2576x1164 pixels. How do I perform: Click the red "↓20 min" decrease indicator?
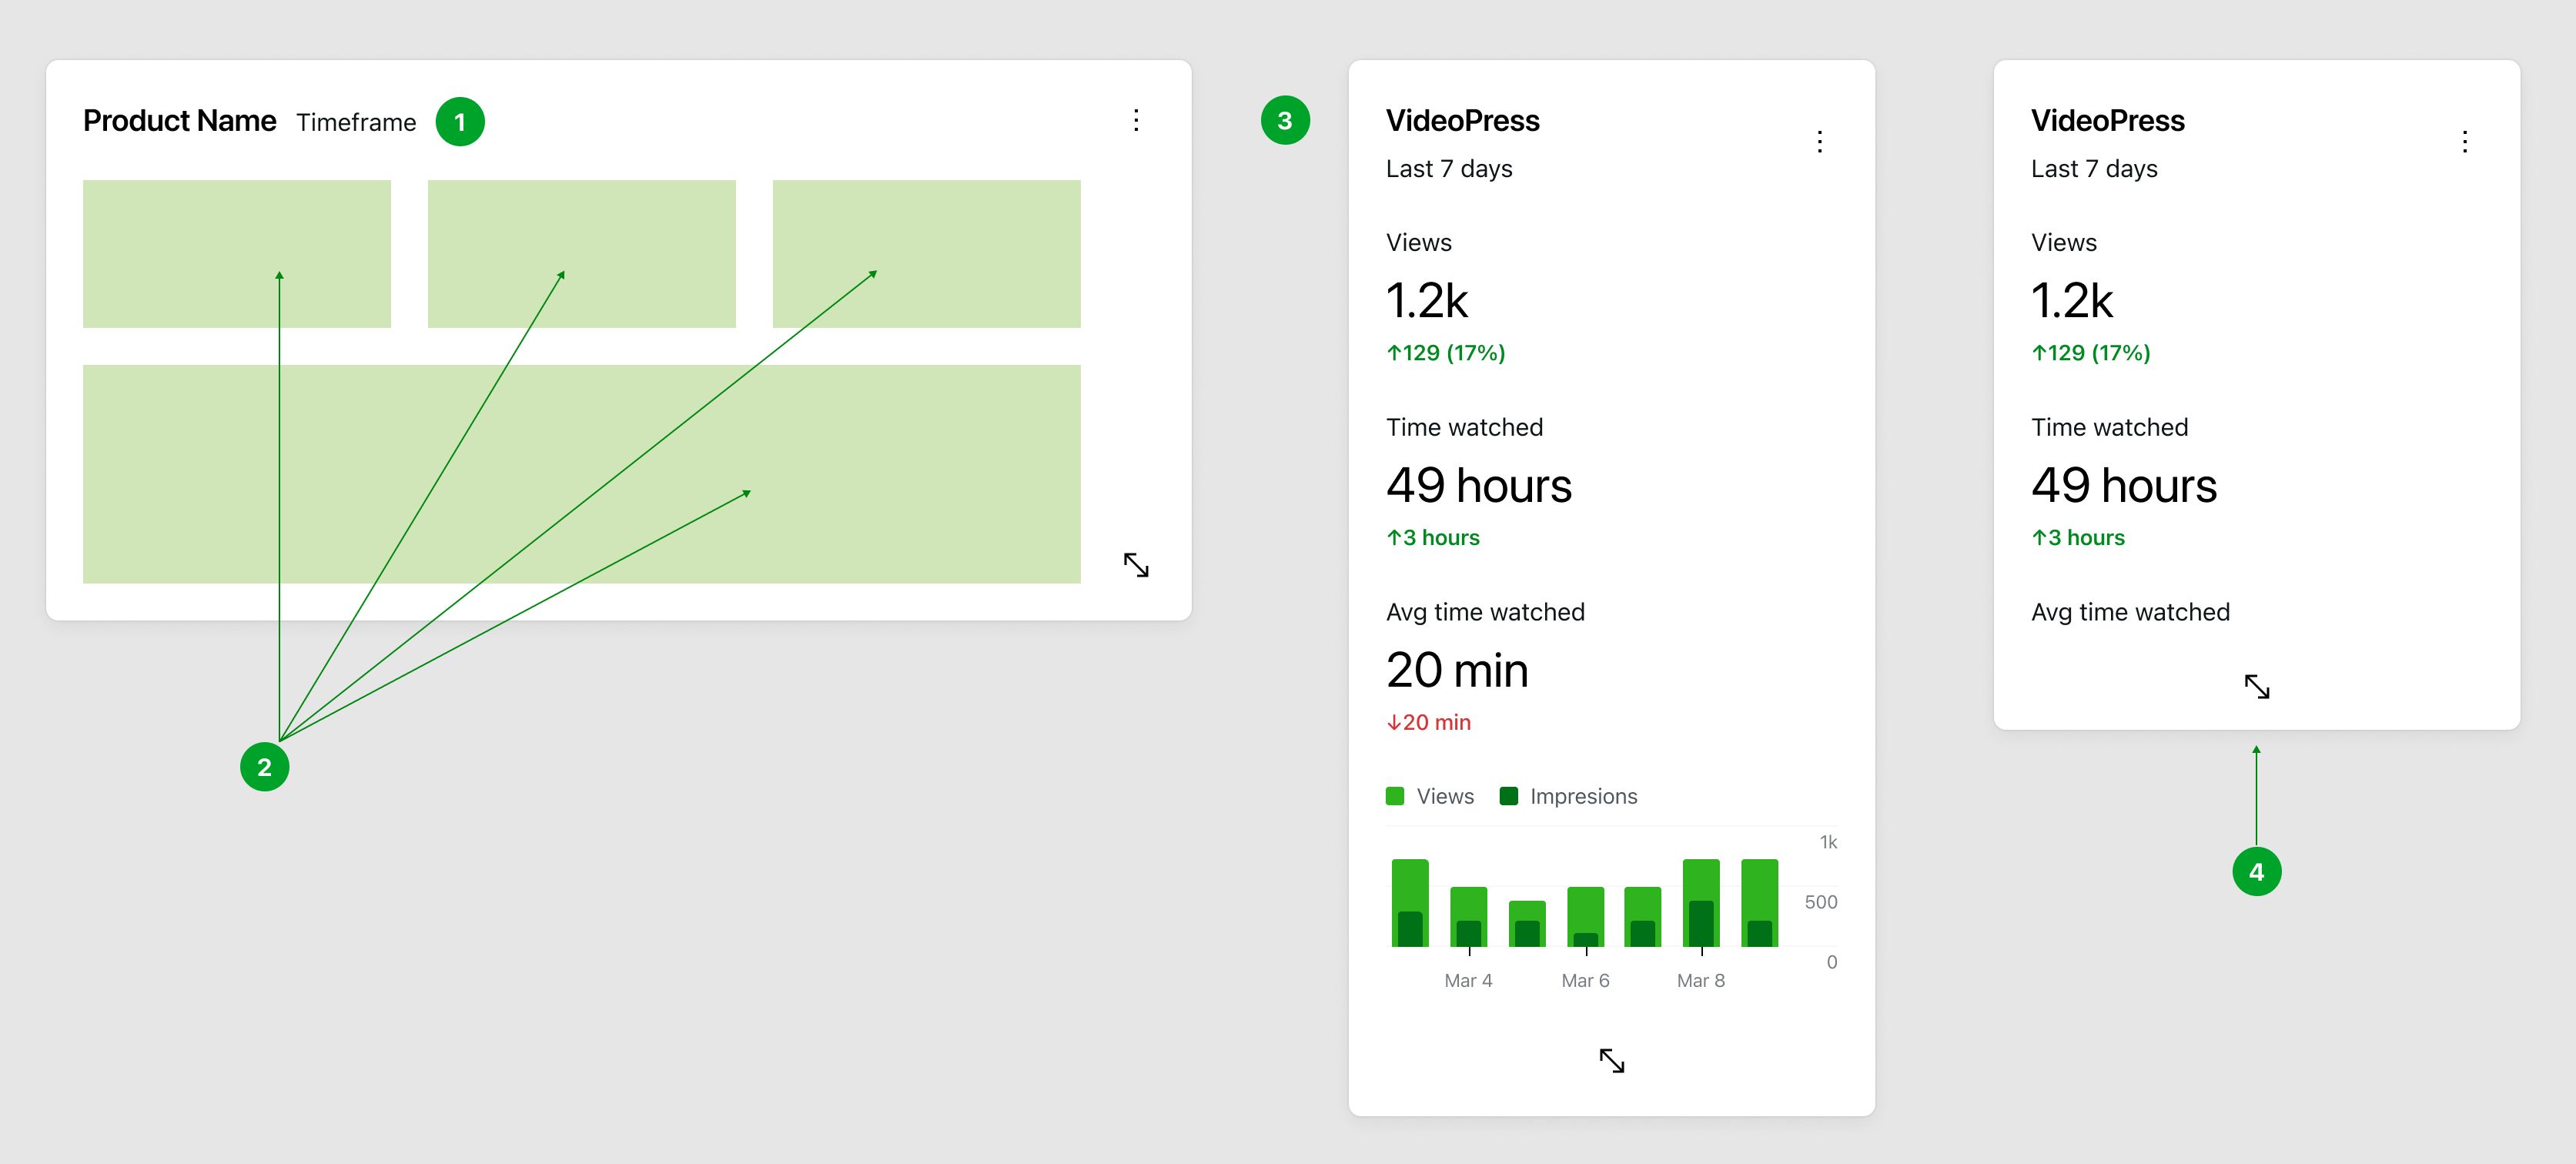click(1429, 723)
